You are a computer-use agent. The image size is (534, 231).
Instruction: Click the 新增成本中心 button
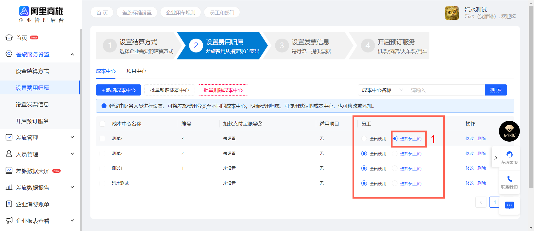[118, 90]
